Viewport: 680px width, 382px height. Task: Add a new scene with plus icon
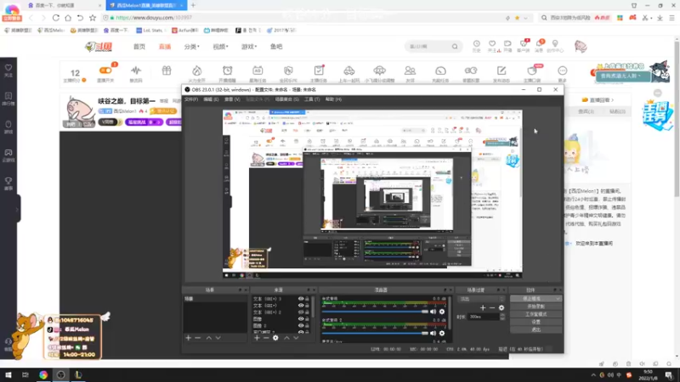click(188, 338)
